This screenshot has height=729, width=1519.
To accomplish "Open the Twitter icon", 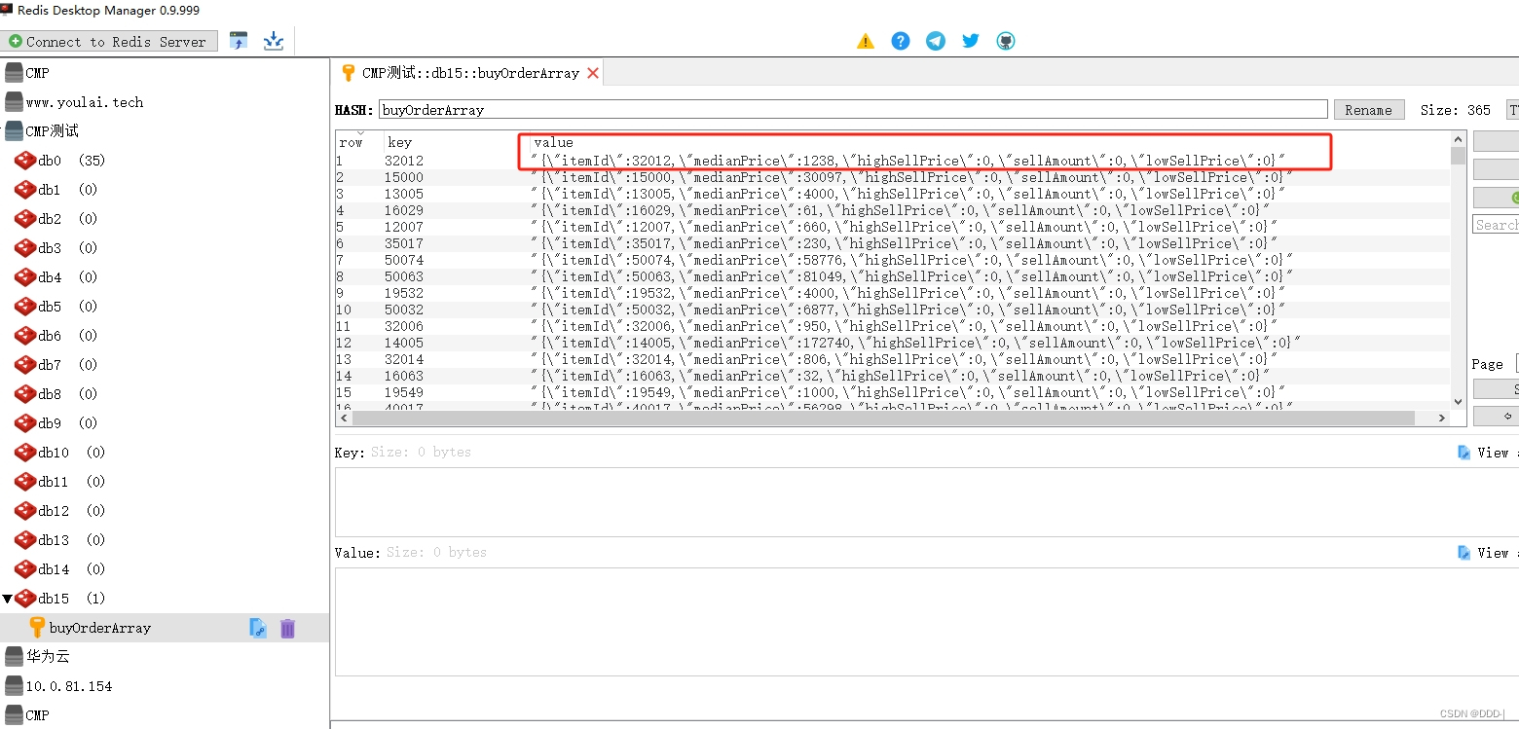I will 971,40.
